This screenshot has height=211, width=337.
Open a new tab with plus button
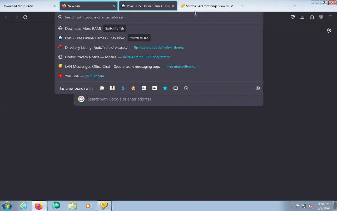(242, 6)
